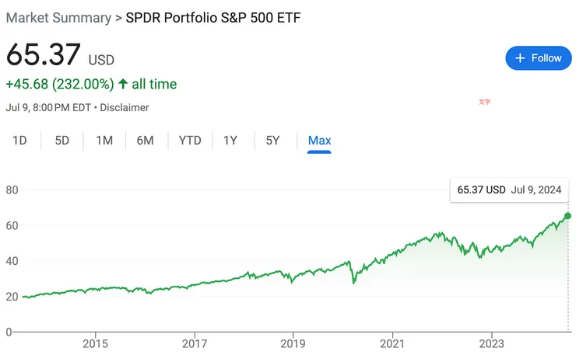Open the Market Summary breadcrumb link
The width and height of the screenshot is (576, 355).
coord(58,17)
